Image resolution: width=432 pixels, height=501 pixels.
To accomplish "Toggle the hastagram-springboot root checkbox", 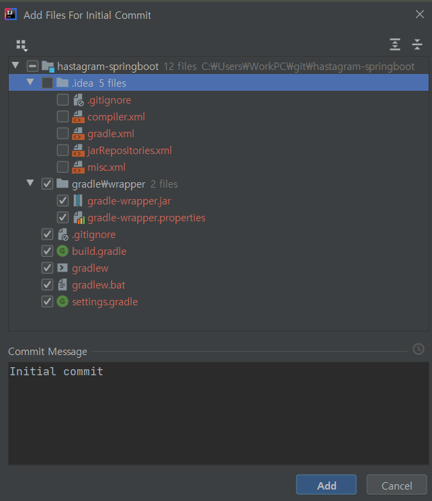I will click(x=32, y=67).
